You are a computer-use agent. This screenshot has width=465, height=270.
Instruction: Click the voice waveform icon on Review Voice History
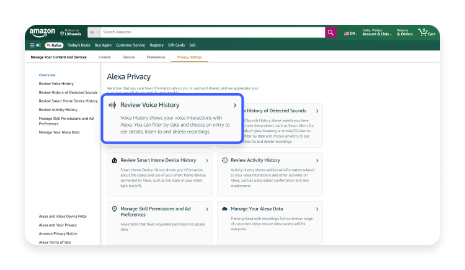pyautogui.click(x=112, y=105)
